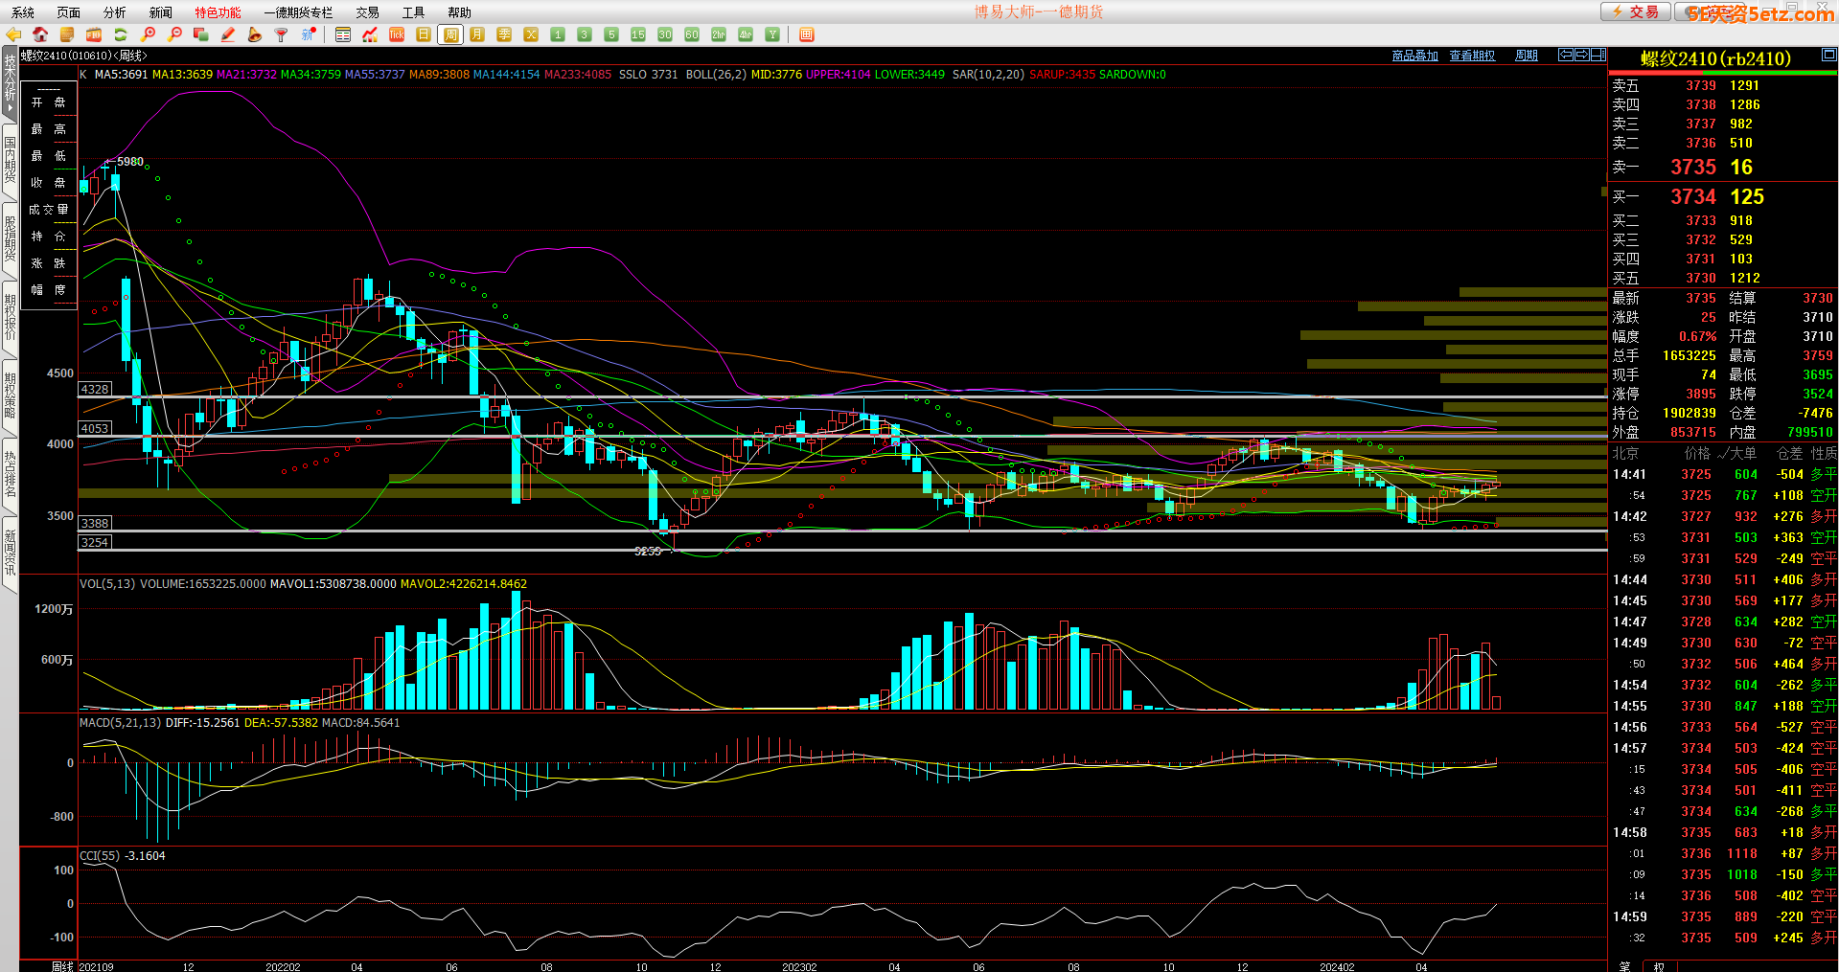
Task: Switch to 2hr period
Action: (719, 34)
